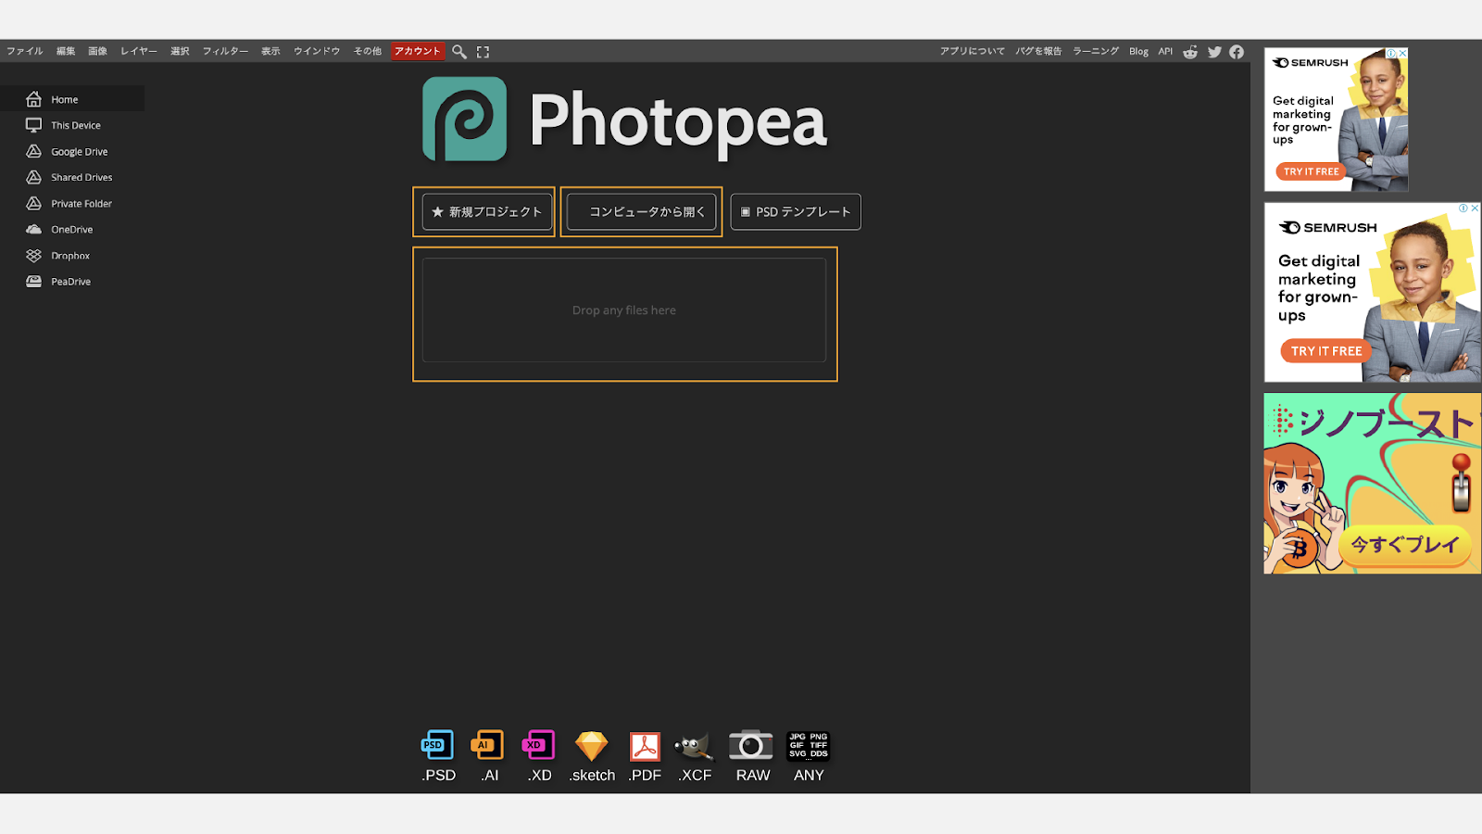Open the ウインドウ menu

click(317, 52)
